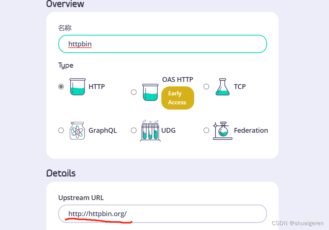
Task: Click the UDG type label
Action: click(168, 131)
